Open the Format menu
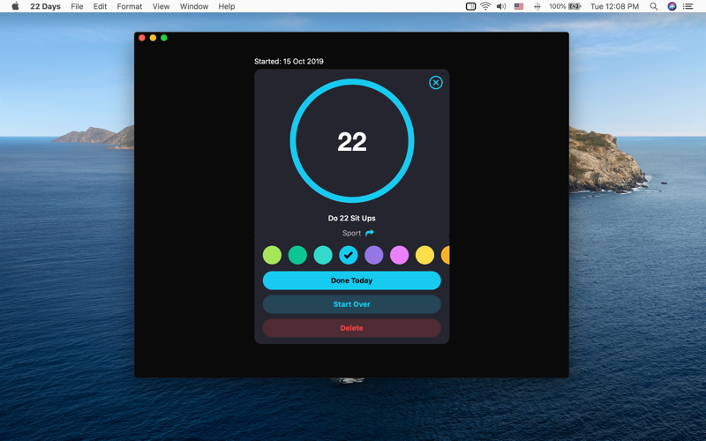This screenshot has height=441, width=706. [130, 6]
